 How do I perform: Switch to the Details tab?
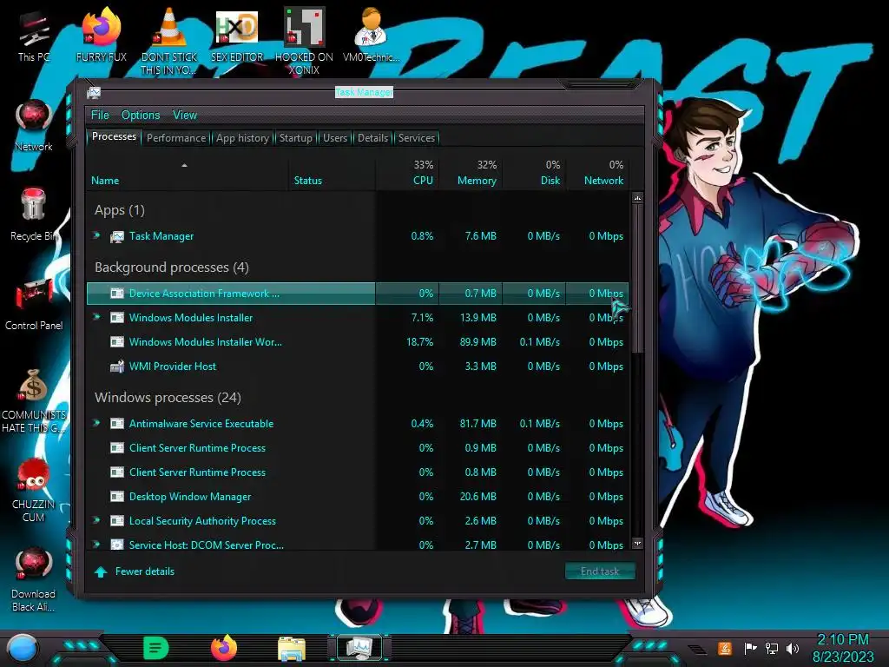click(x=372, y=138)
